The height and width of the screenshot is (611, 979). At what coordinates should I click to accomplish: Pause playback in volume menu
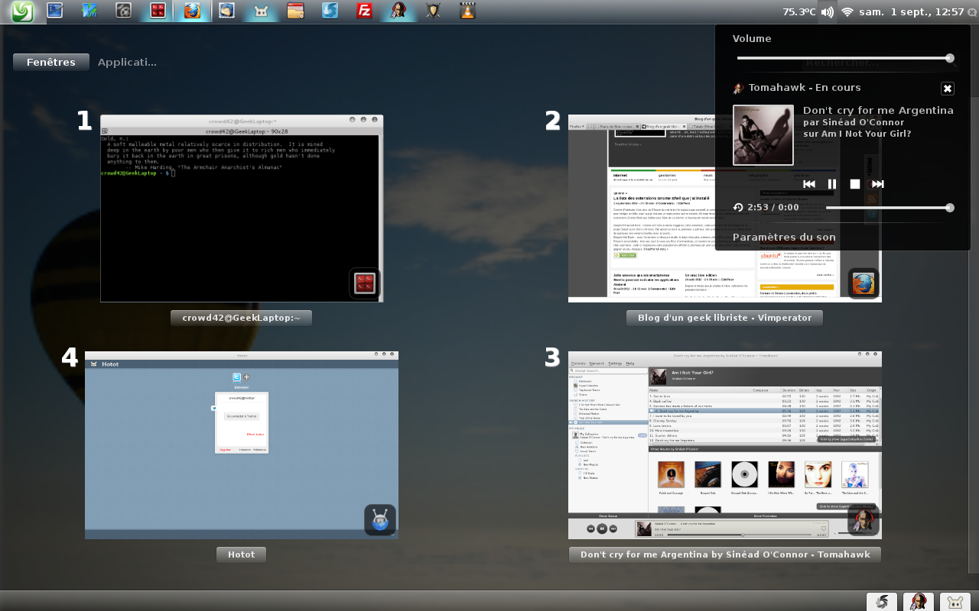coord(832,184)
